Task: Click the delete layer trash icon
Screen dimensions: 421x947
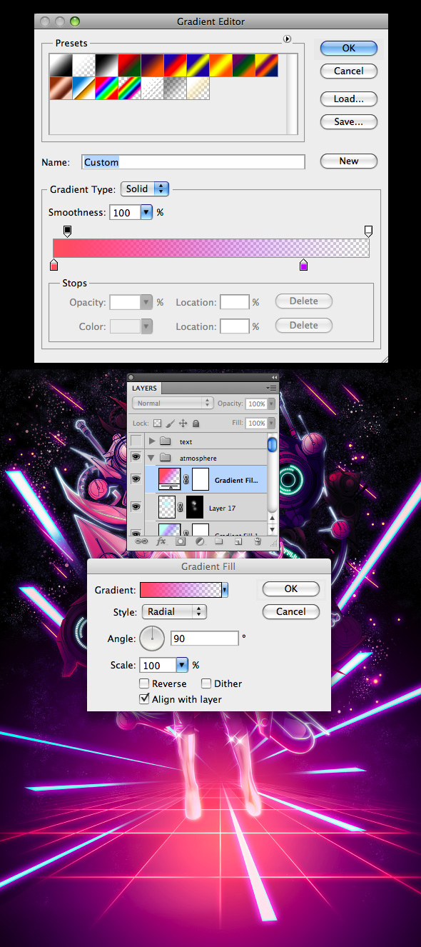Action: pos(257,542)
